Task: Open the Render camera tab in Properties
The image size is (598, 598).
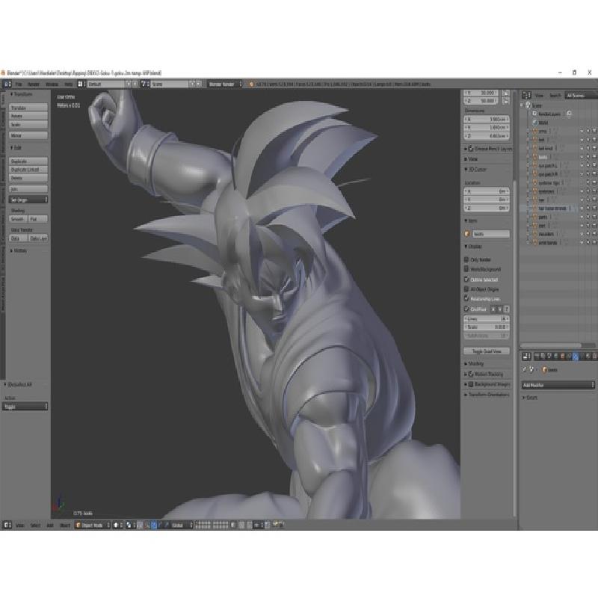Action: pos(537,357)
